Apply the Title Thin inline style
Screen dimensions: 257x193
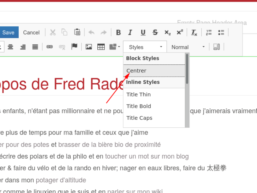[x=154, y=94]
